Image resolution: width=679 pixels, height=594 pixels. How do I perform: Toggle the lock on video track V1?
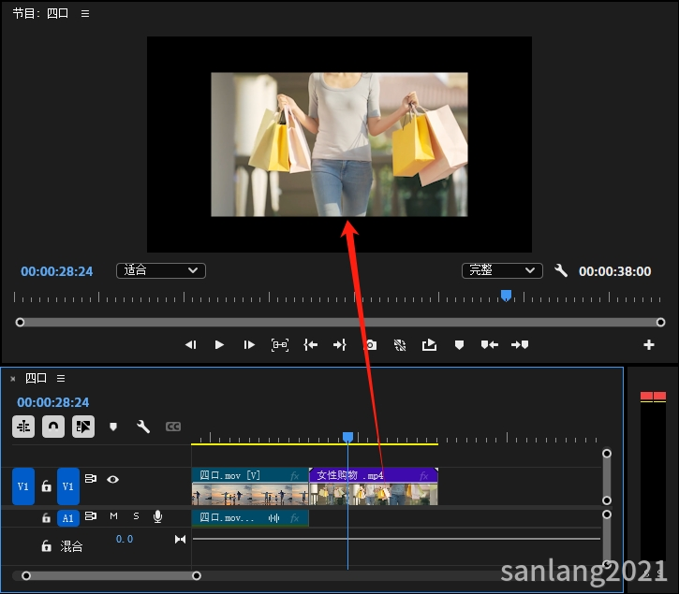[x=46, y=486]
